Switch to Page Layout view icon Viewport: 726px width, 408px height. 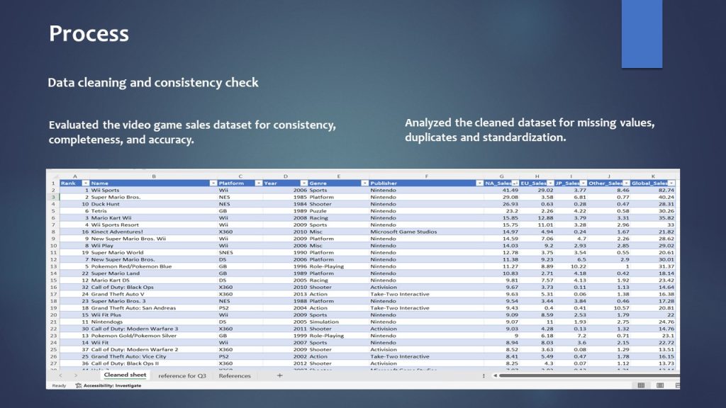click(660, 385)
